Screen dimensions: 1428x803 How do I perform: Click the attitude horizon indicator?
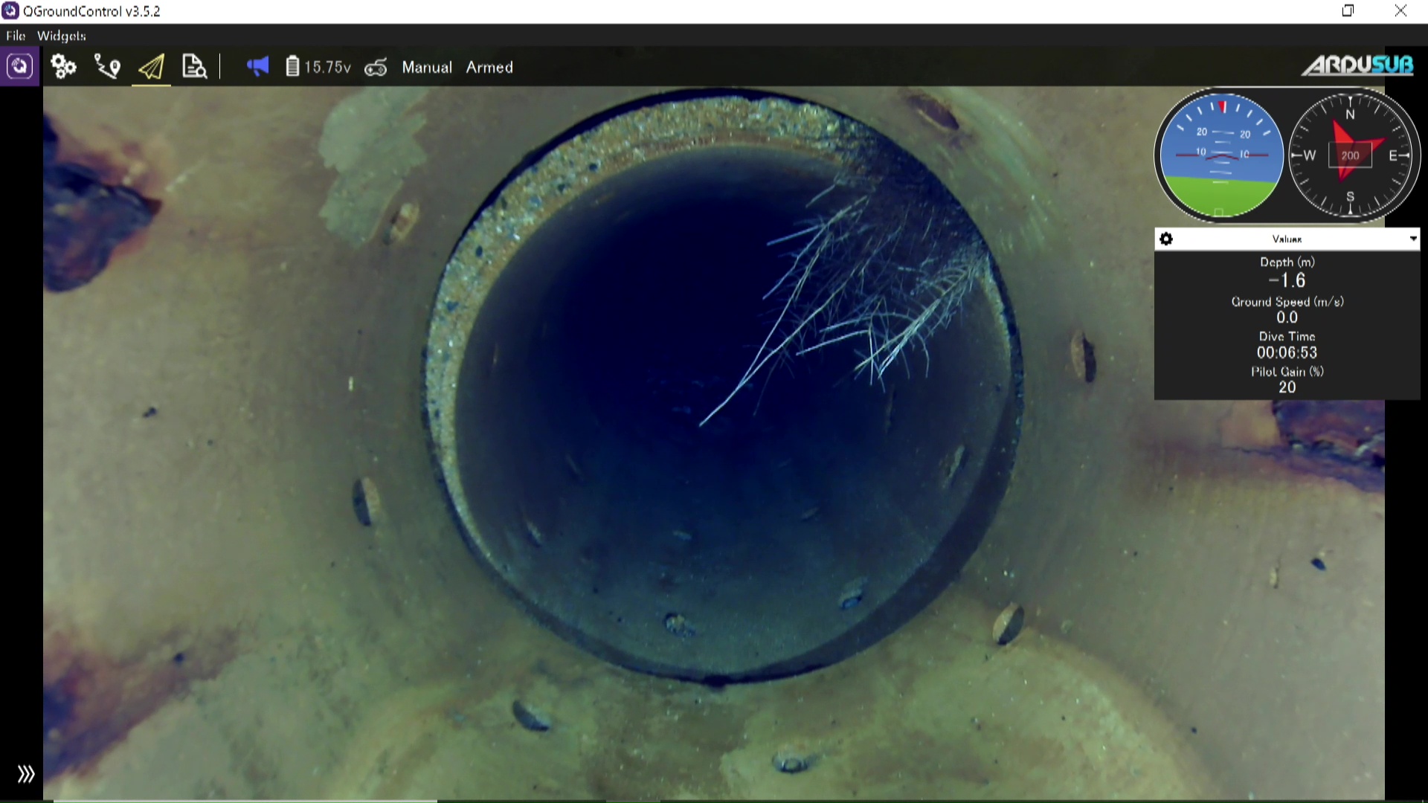(x=1221, y=155)
